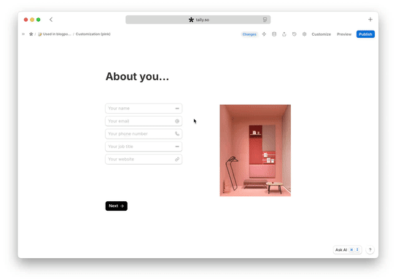The width and height of the screenshot is (401, 280).
Task: Open a new tab with plus icon
Action: 370,20
